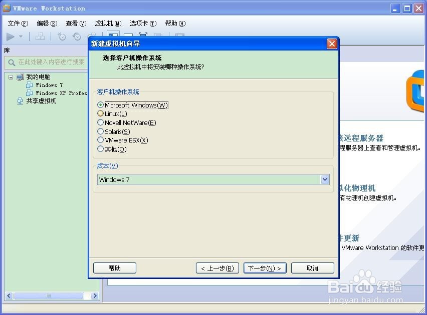Click the revert to snapshot toolbar icon

tap(77, 36)
